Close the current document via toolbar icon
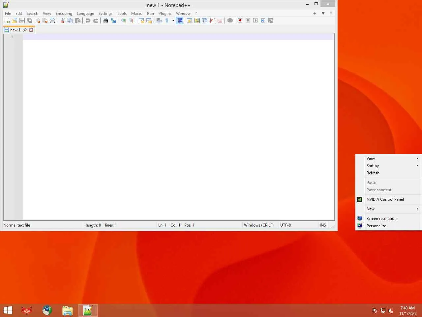 37,20
